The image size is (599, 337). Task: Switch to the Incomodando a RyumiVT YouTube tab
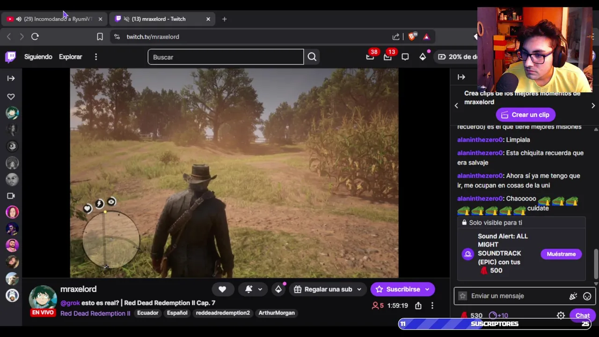tap(55, 19)
